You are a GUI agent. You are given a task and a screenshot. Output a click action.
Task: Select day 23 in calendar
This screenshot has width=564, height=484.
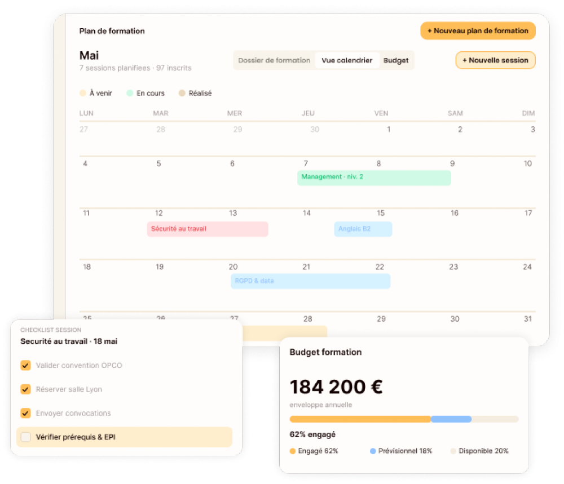[453, 267]
